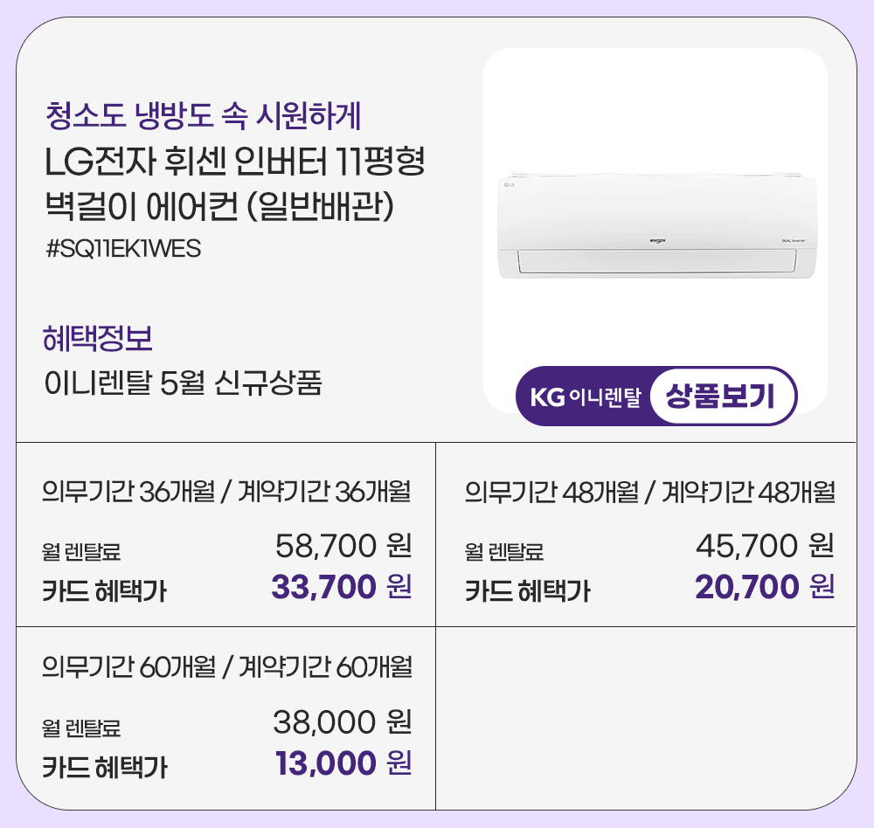
Task: Click 이니렌탈 5월 신규상품 text
Action: (x=184, y=383)
